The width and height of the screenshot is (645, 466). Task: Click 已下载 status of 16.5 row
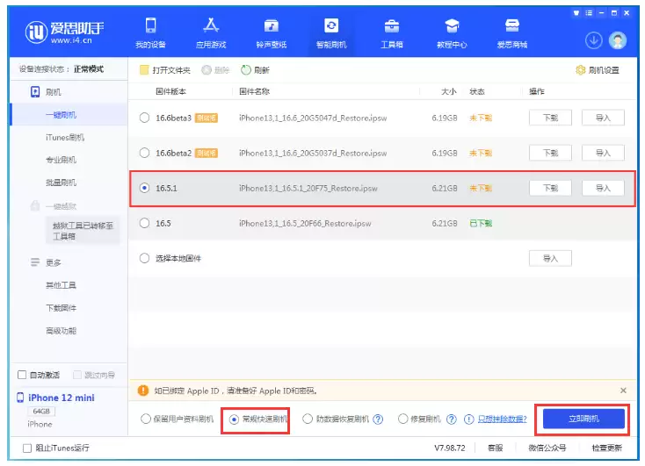pyautogui.click(x=481, y=224)
